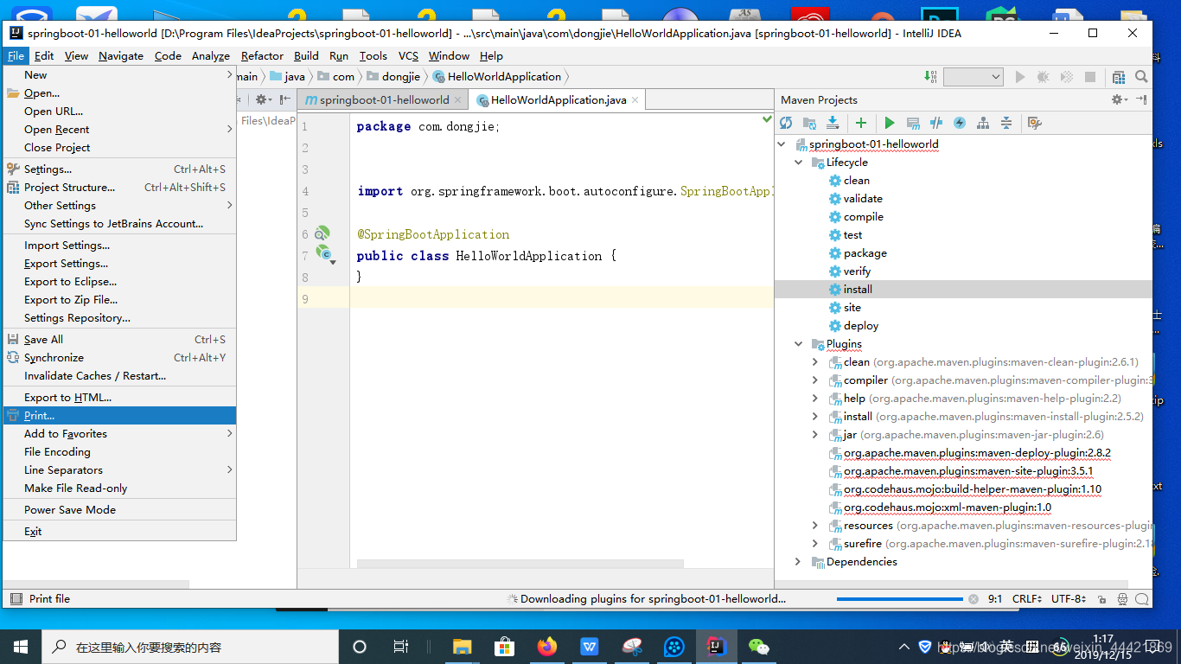Expand the jar plugin node
Screen dimensions: 1181x664
pyautogui.click(x=815, y=434)
